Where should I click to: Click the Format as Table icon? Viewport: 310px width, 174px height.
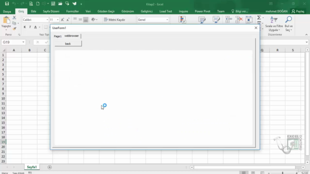pyautogui.click(x=202, y=20)
